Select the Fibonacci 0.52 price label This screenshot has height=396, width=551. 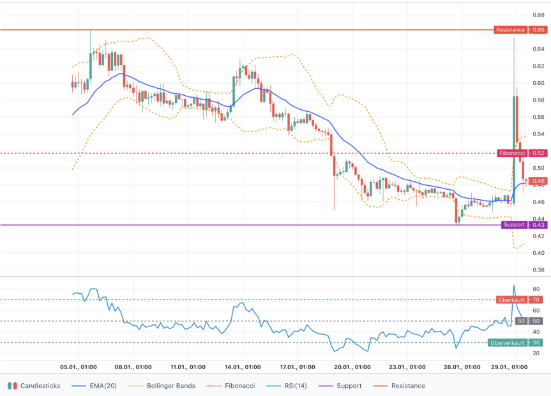pyautogui.click(x=521, y=153)
